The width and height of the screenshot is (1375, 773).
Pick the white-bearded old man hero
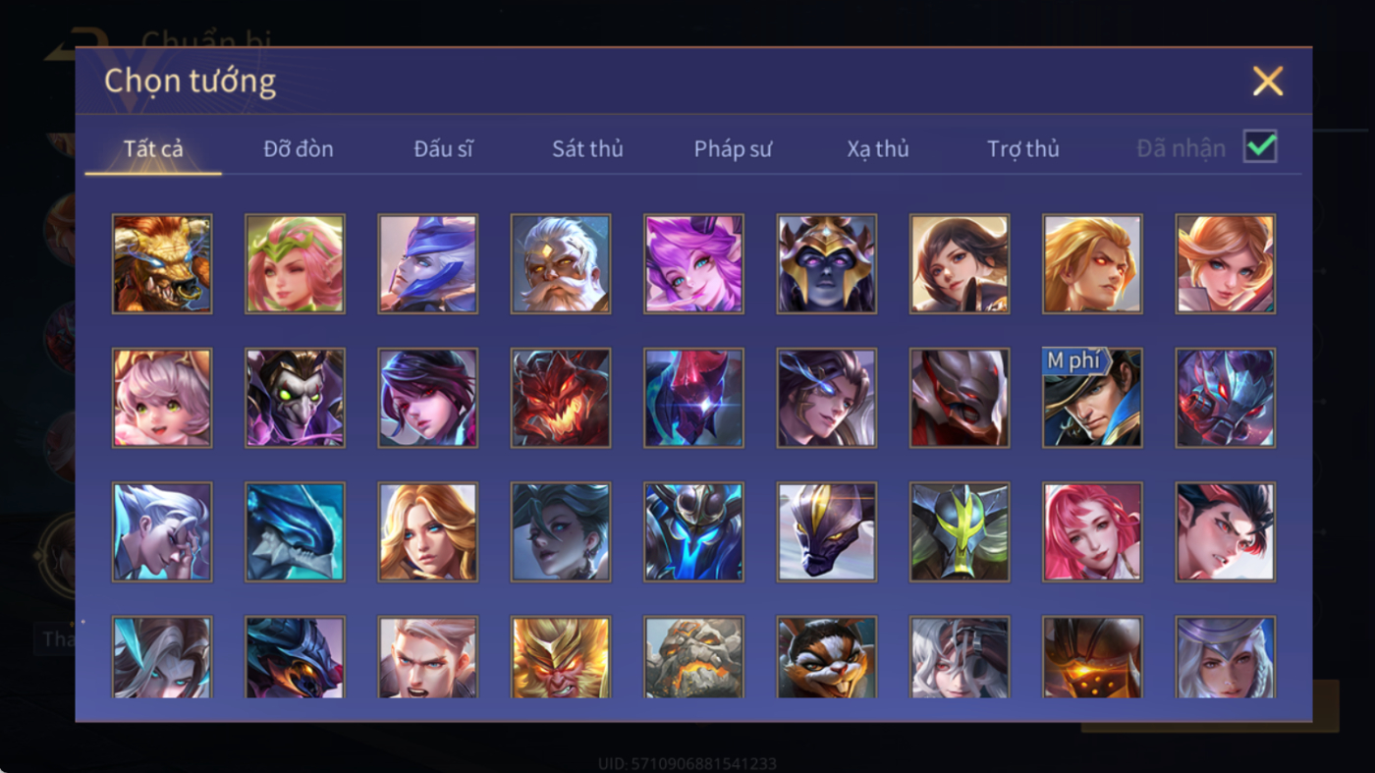[561, 264]
